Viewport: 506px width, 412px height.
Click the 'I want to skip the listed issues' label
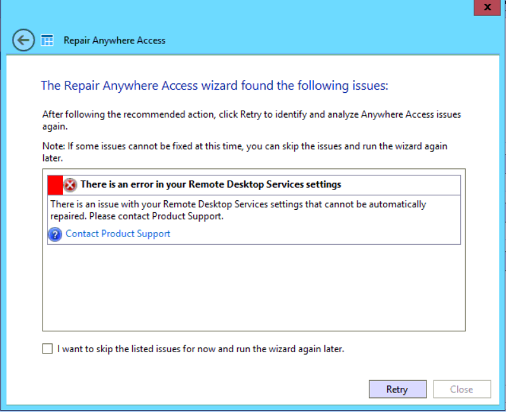[x=200, y=348]
